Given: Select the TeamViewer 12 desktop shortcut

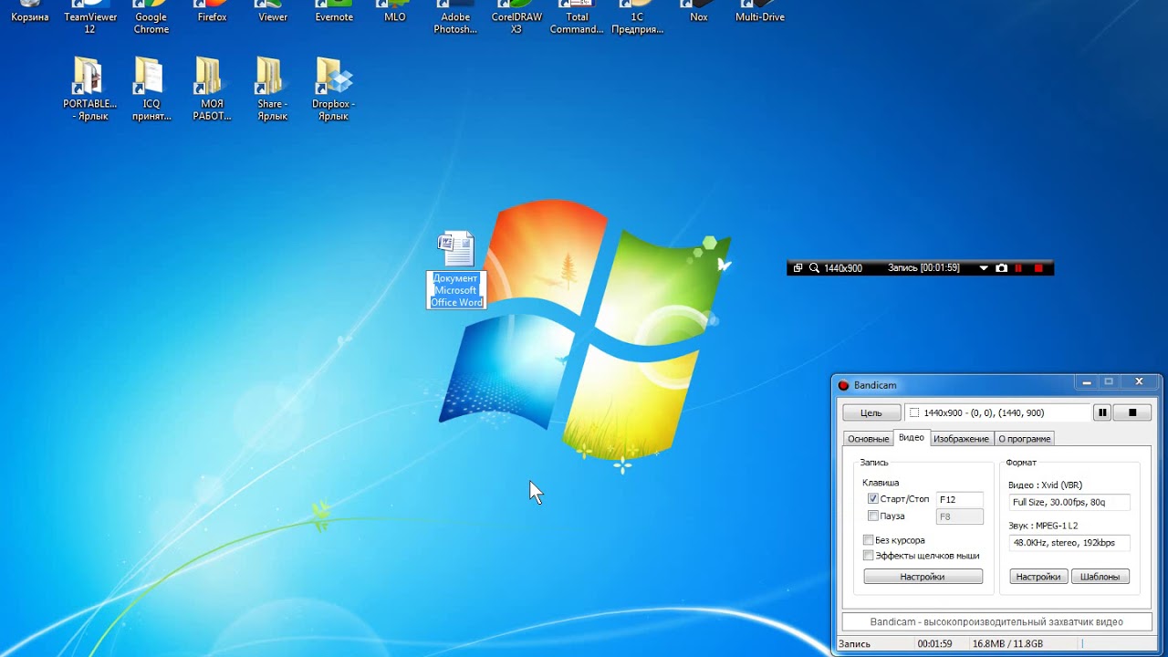Looking at the screenshot, I should 90,16.
